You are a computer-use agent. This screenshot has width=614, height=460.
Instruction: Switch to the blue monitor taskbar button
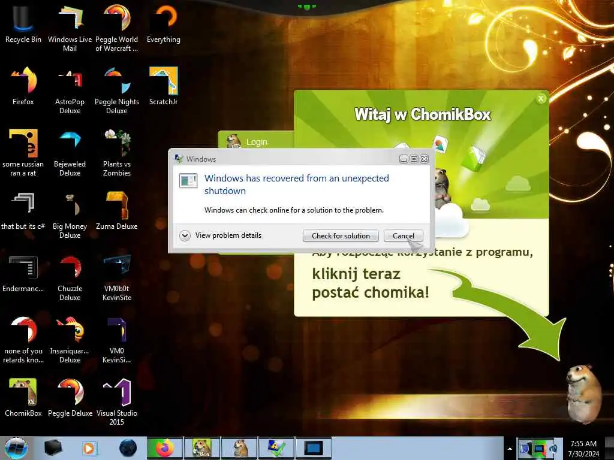314,448
